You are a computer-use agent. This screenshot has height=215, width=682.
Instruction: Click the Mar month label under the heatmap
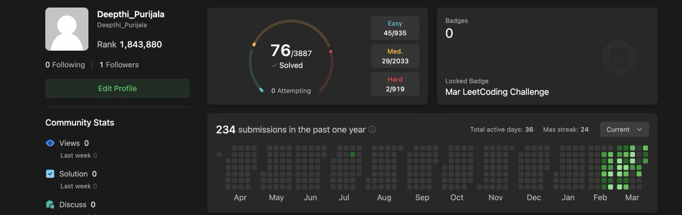tap(632, 198)
